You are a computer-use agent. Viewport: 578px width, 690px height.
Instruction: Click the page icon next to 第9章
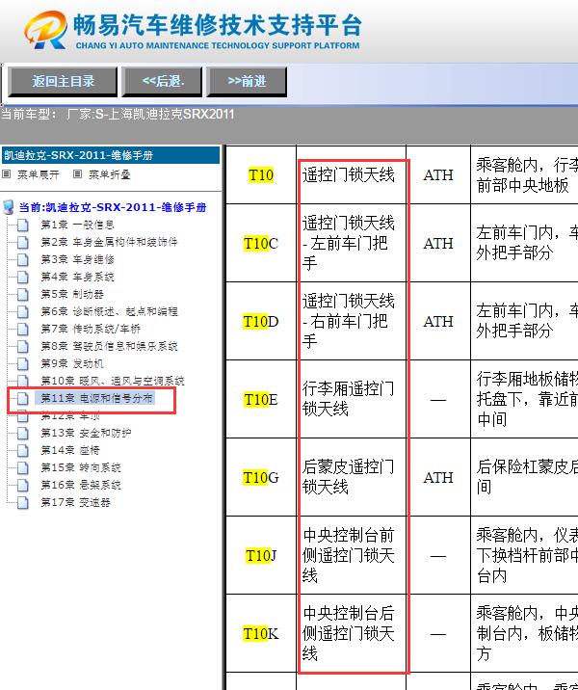(23, 363)
